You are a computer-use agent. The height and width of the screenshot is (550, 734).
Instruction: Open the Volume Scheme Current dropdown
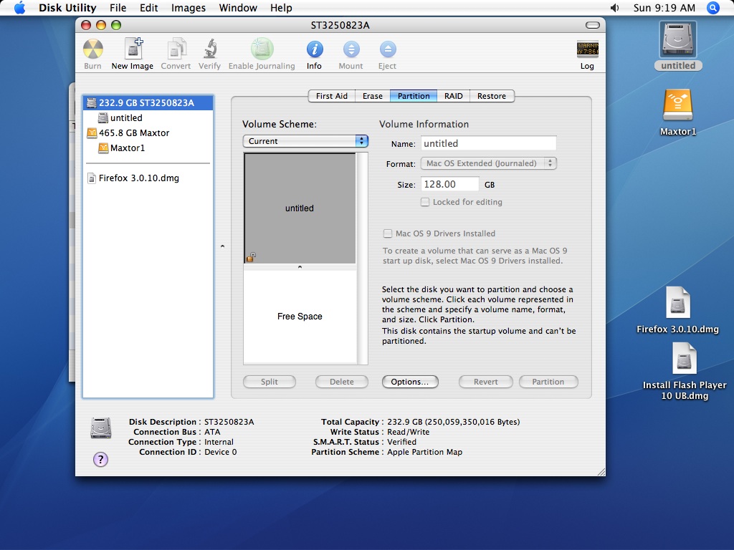pos(305,141)
